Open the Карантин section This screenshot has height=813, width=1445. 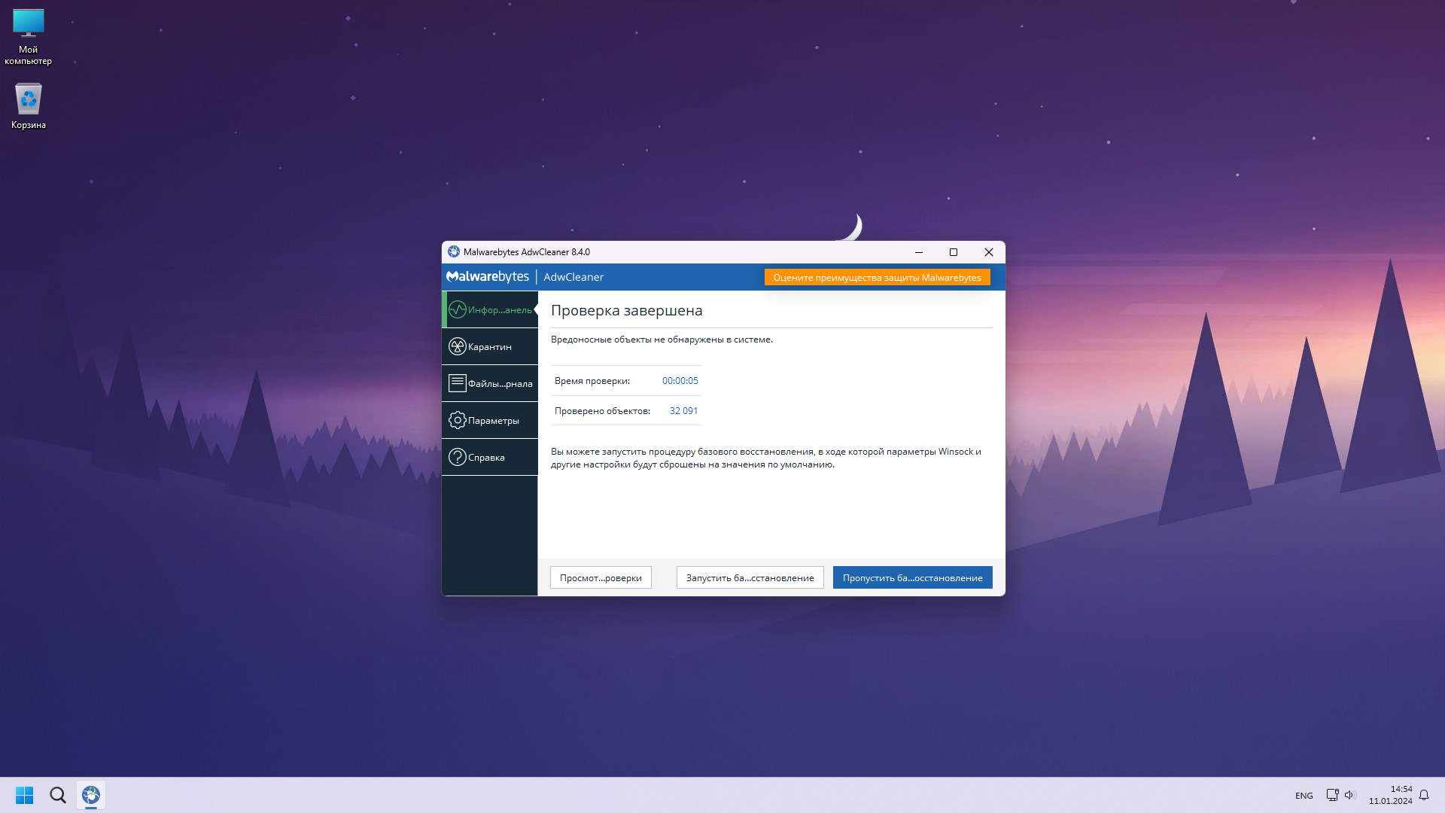click(x=490, y=347)
